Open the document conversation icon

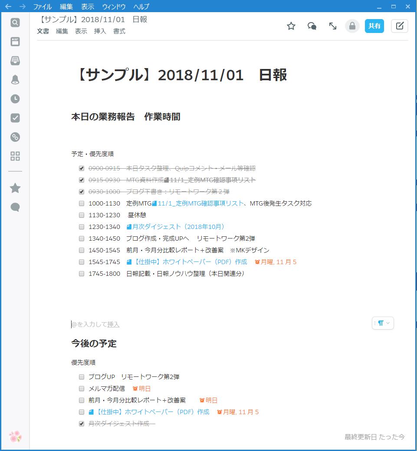[x=312, y=26]
